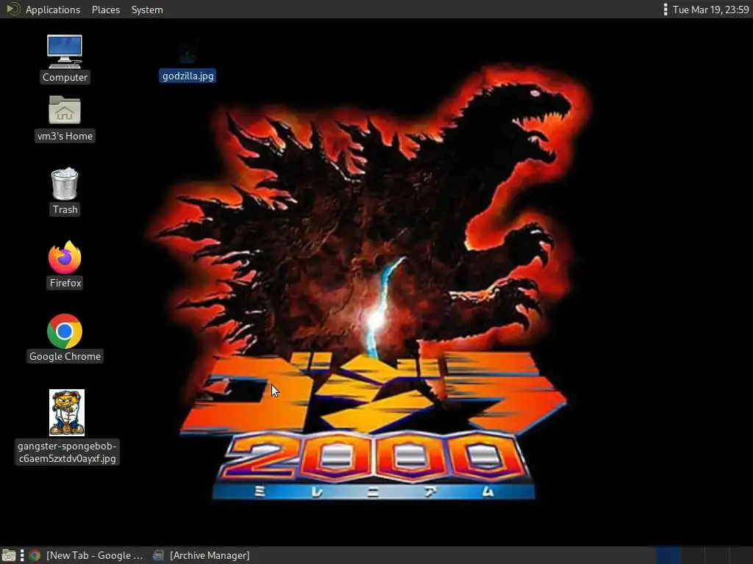This screenshot has height=564, width=753.
Task: Restore the Archive Manager taskbar window
Action: point(201,555)
